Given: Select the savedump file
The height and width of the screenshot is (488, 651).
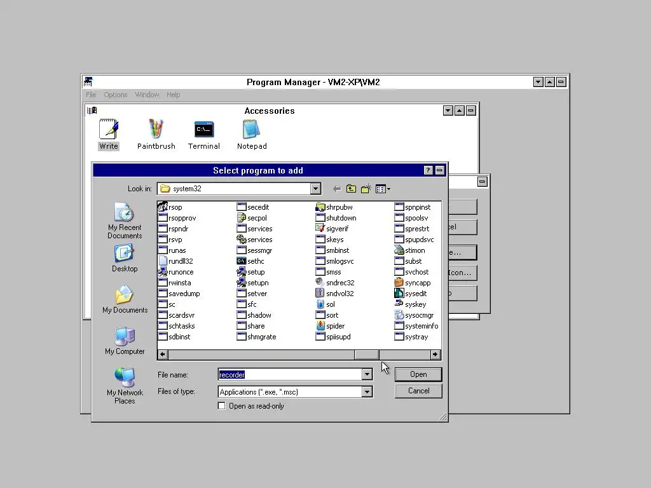Looking at the screenshot, I should (x=179, y=293).
